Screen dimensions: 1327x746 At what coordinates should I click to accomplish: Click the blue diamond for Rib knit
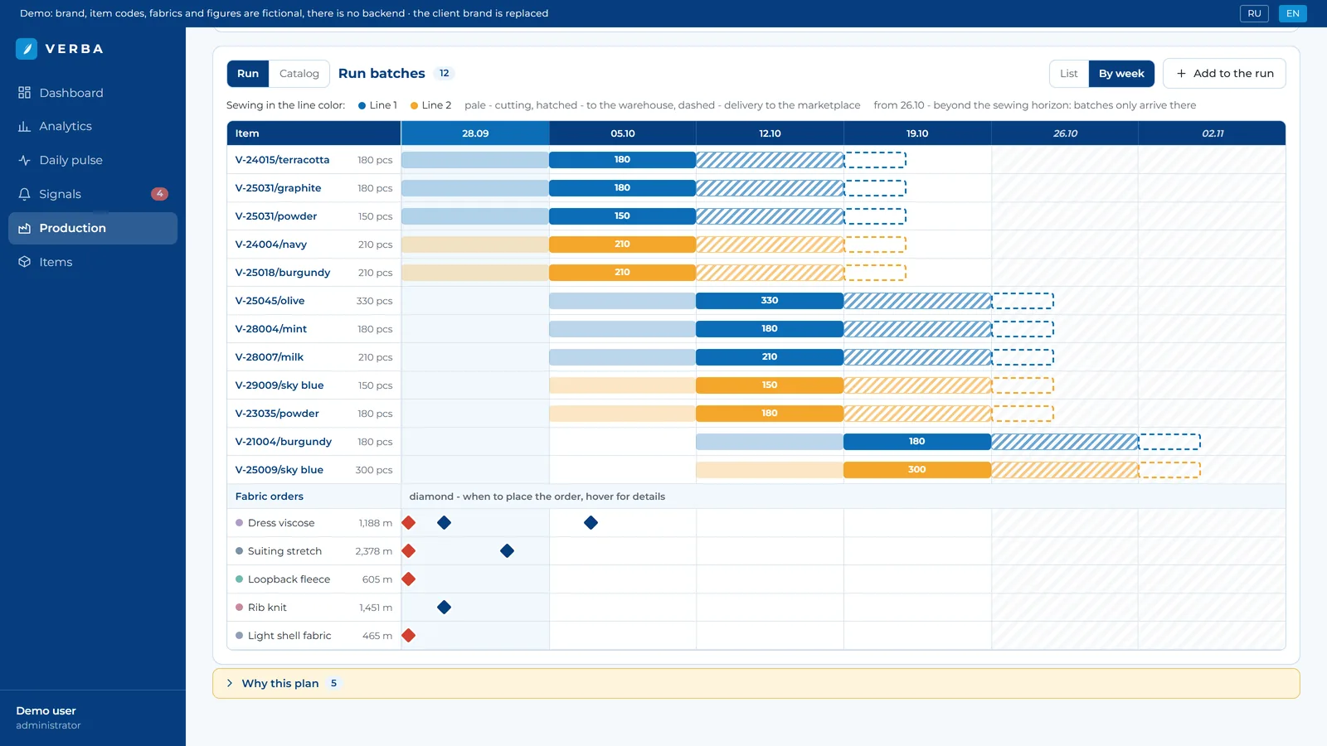point(444,608)
